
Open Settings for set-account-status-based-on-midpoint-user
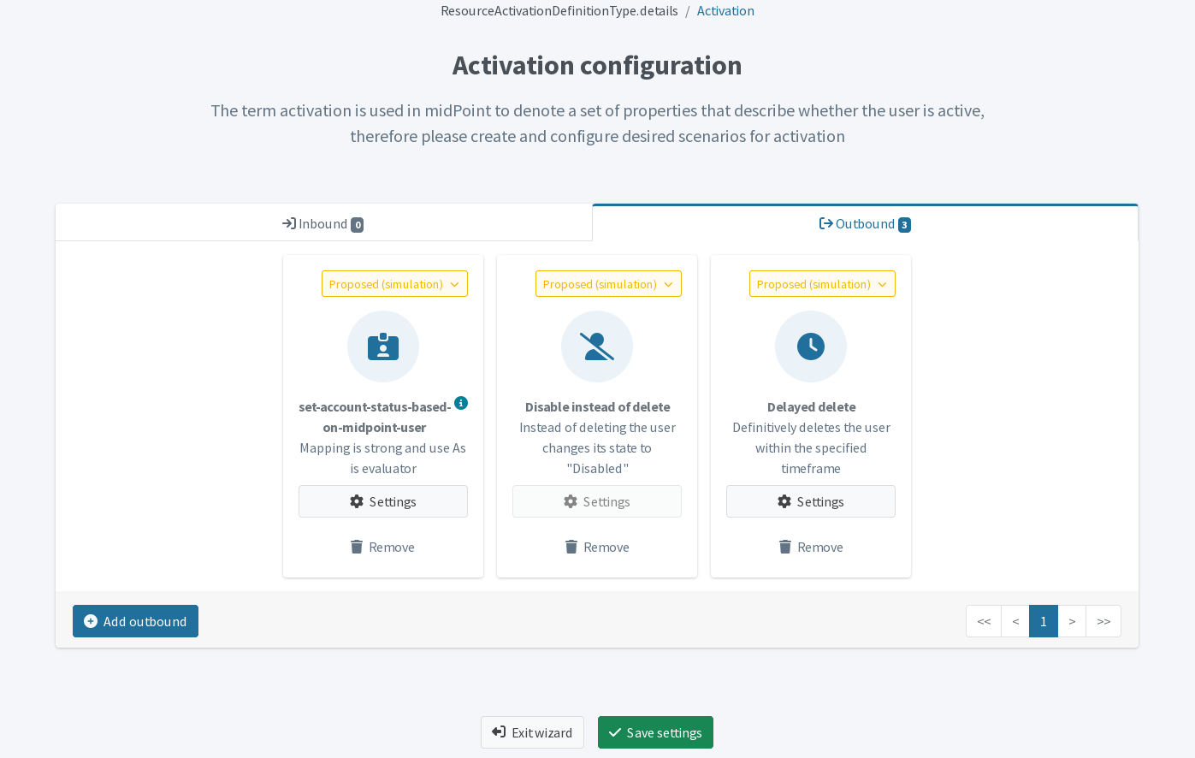pyautogui.click(x=383, y=501)
